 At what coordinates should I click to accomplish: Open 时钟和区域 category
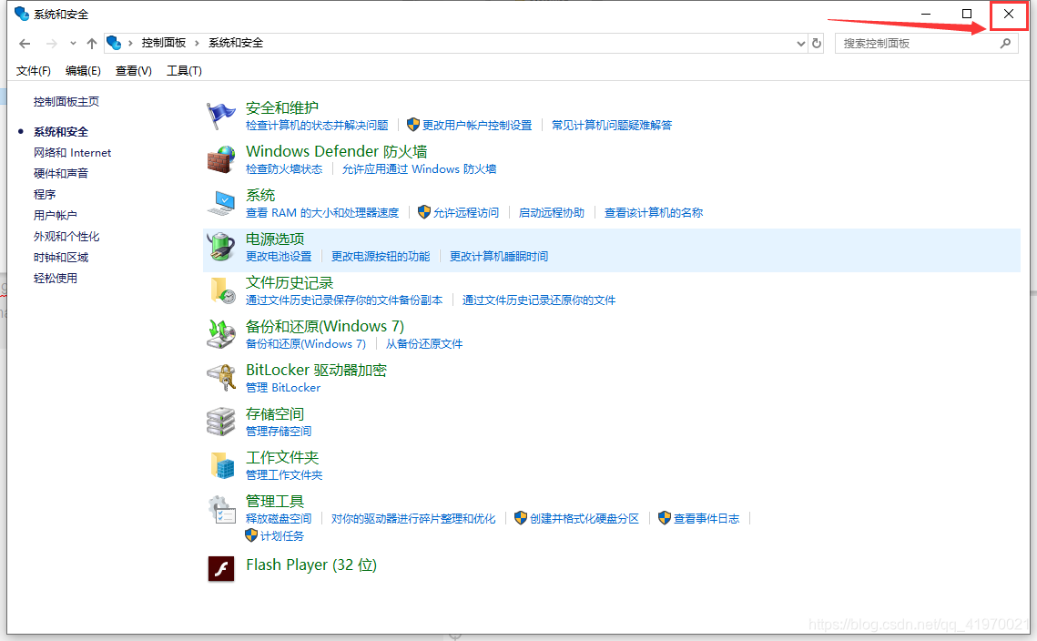[x=61, y=258]
